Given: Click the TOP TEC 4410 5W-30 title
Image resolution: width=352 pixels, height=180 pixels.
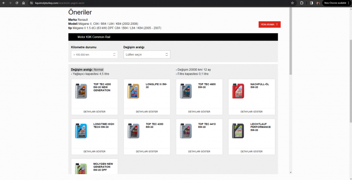Looking at the screenshot, I should (x=207, y=126).
